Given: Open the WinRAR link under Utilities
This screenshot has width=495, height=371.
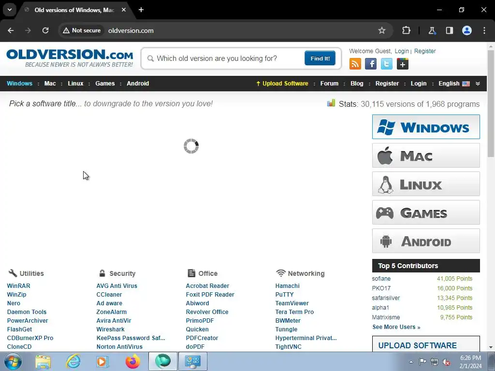Looking at the screenshot, I should pyautogui.click(x=19, y=286).
